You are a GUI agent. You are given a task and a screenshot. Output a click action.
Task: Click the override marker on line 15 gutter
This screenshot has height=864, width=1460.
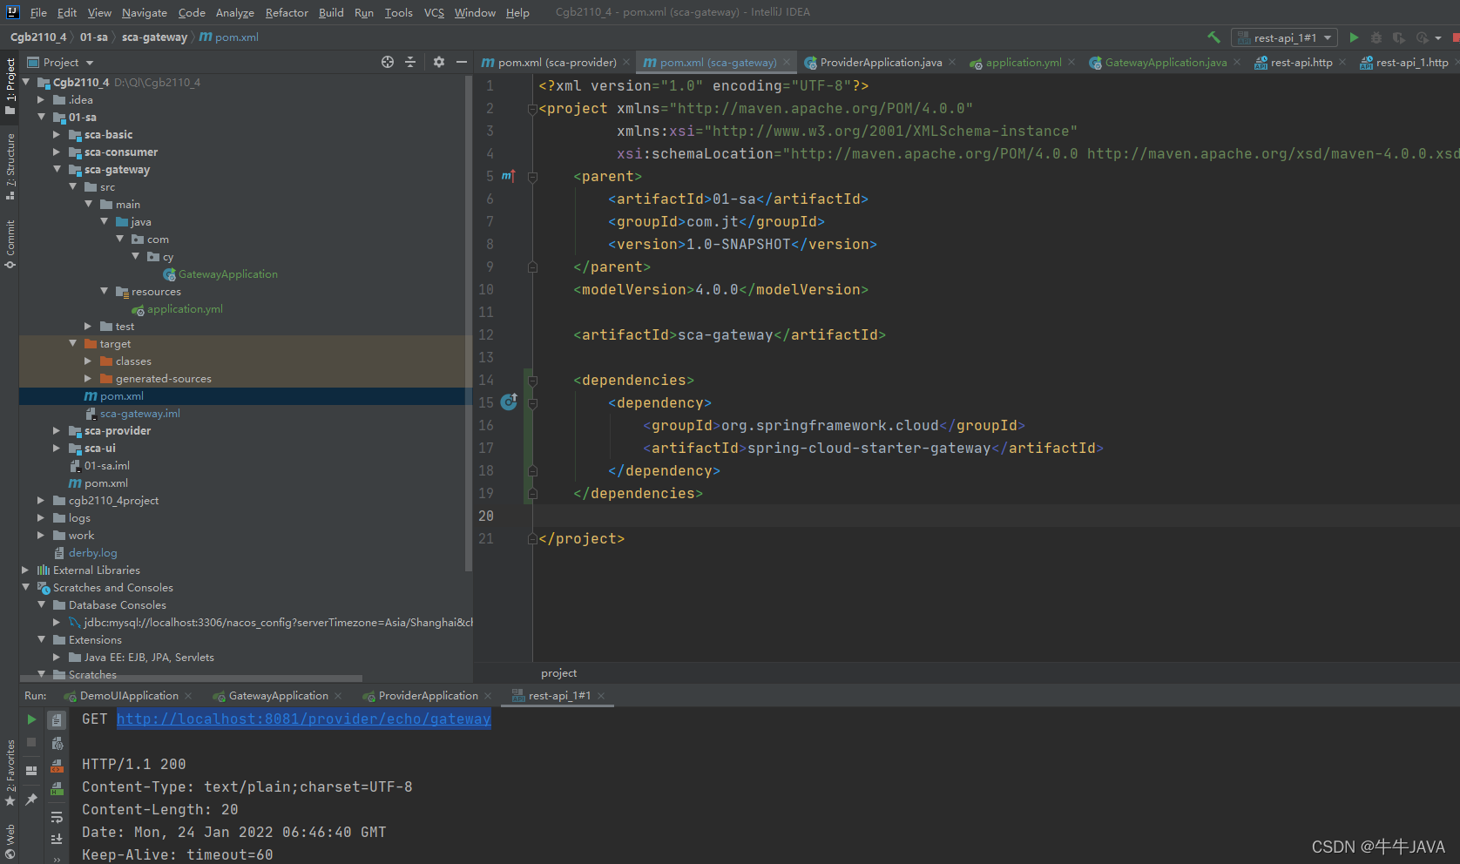click(509, 402)
